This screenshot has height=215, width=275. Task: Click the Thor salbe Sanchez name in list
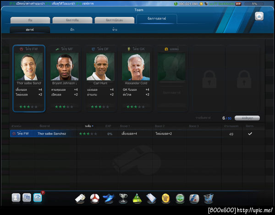pos(52,133)
